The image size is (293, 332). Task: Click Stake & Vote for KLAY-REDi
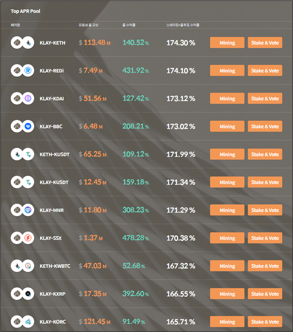click(265, 70)
